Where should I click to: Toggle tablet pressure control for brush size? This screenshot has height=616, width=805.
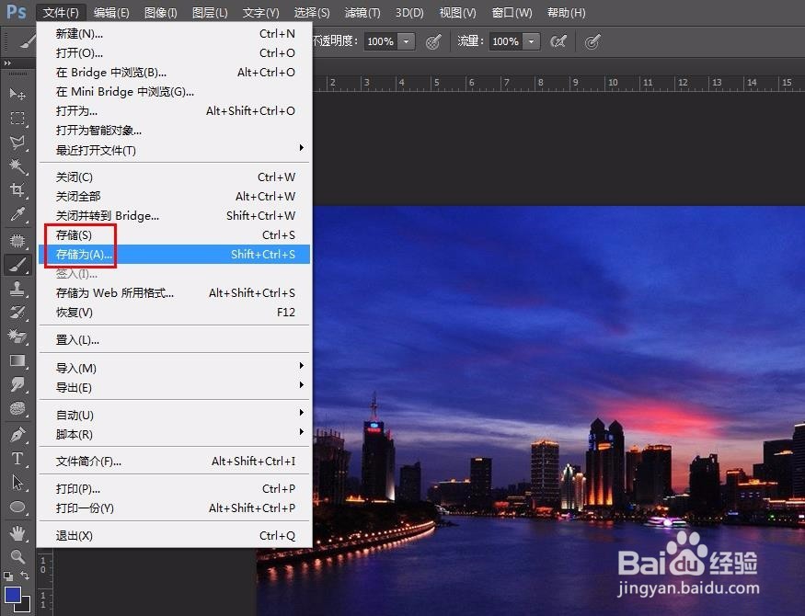pyautogui.click(x=595, y=41)
